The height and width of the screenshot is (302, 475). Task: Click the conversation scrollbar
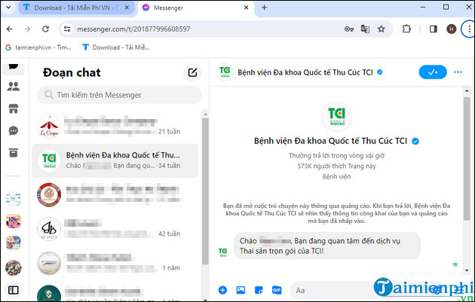[x=467, y=159]
